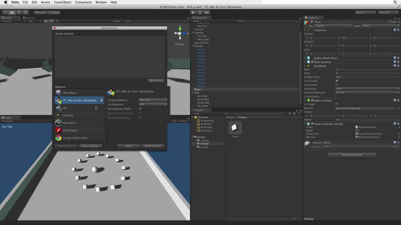
Task: Open the Tutorials layout dropdown
Action: [x=388, y=12]
